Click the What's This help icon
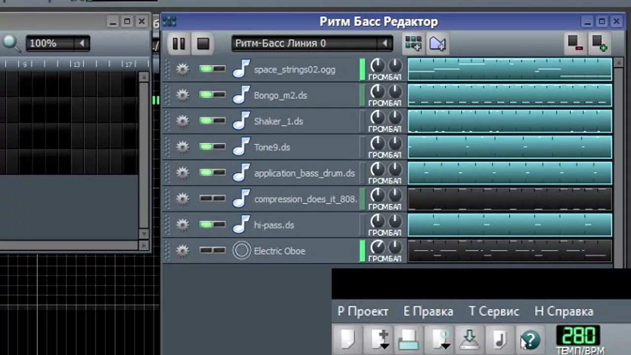Viewport: 631px width, 355px height. click(530, 339)
